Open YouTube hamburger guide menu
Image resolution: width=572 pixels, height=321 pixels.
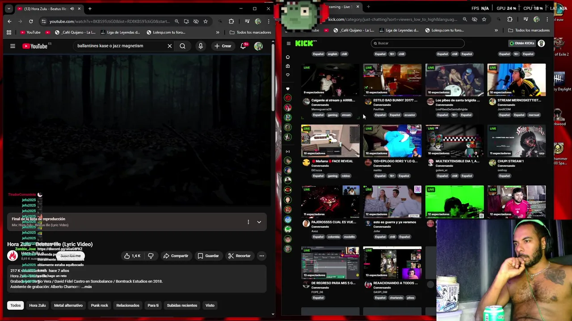click(13, 46)
